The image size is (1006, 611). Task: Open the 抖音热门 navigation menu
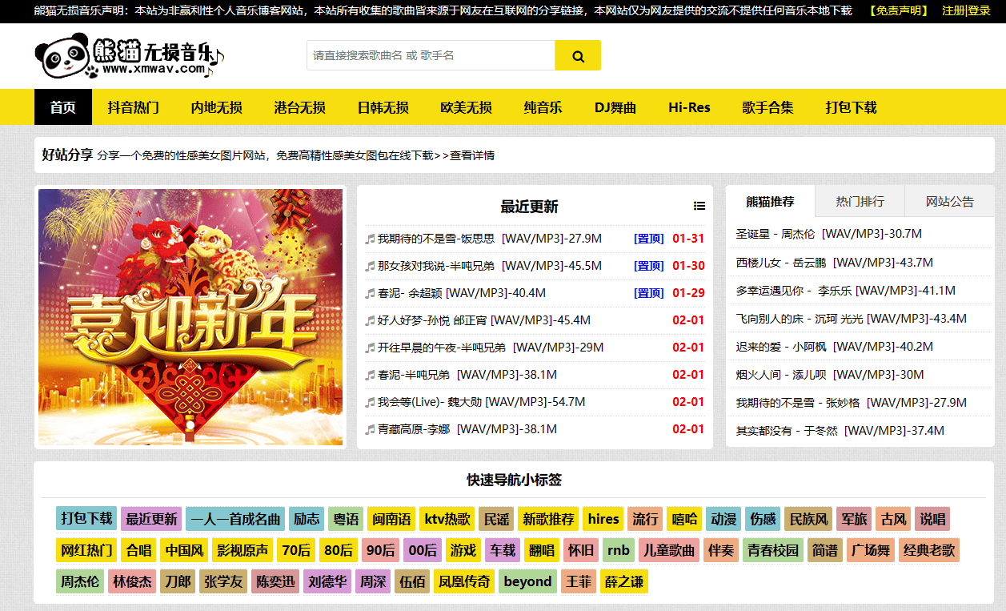pyautogui.click(x=133, y=107)
